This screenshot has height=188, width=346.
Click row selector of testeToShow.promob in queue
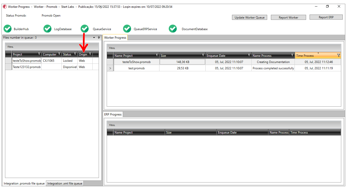pyautogui.click(x=9, y=60)
